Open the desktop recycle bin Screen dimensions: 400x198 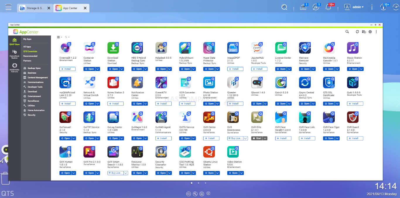coord(5,179)
